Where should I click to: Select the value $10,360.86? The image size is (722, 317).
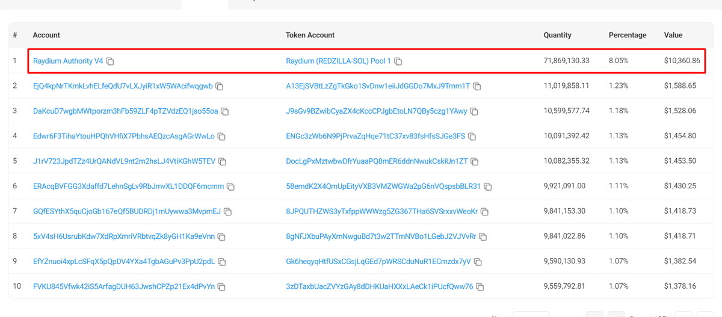coord(682,61)
